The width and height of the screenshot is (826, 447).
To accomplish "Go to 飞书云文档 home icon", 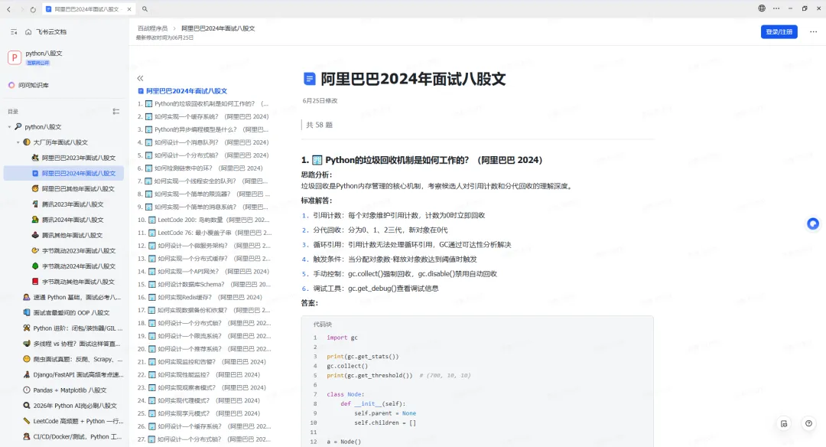I will (x=28, y=31).
